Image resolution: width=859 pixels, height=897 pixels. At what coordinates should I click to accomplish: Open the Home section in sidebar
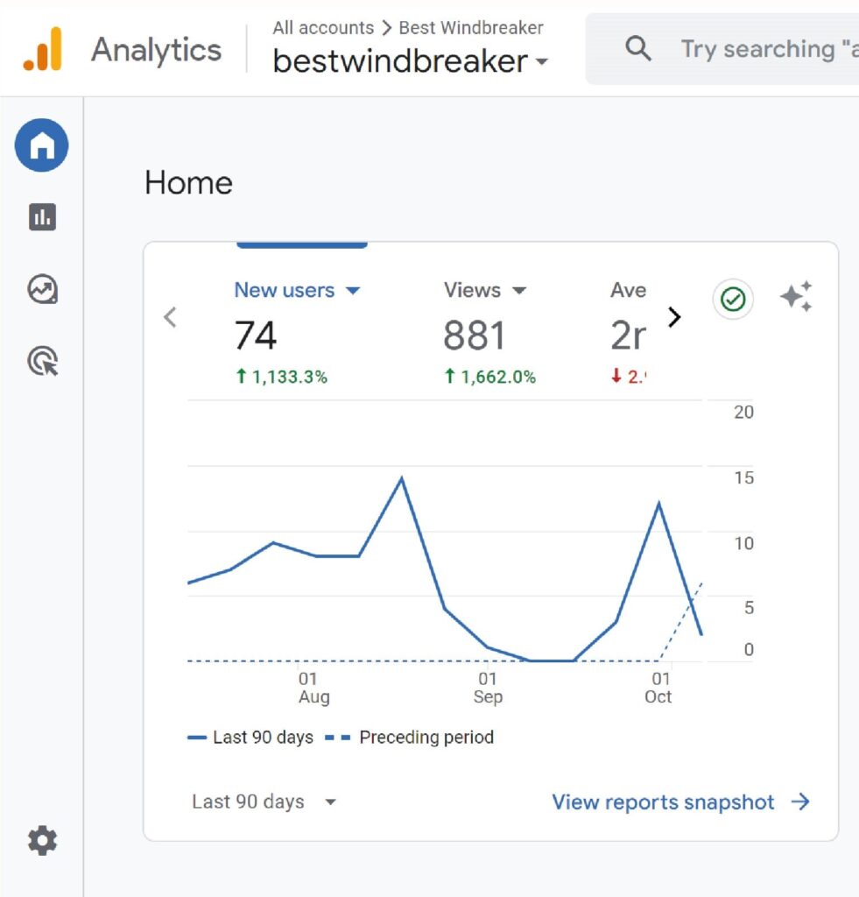(42, 145)
